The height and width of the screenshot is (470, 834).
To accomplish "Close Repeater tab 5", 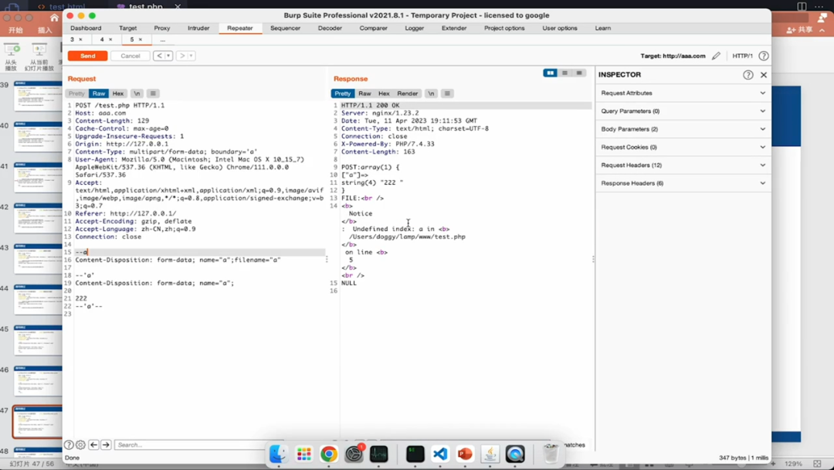I will (x=140, y=39).
